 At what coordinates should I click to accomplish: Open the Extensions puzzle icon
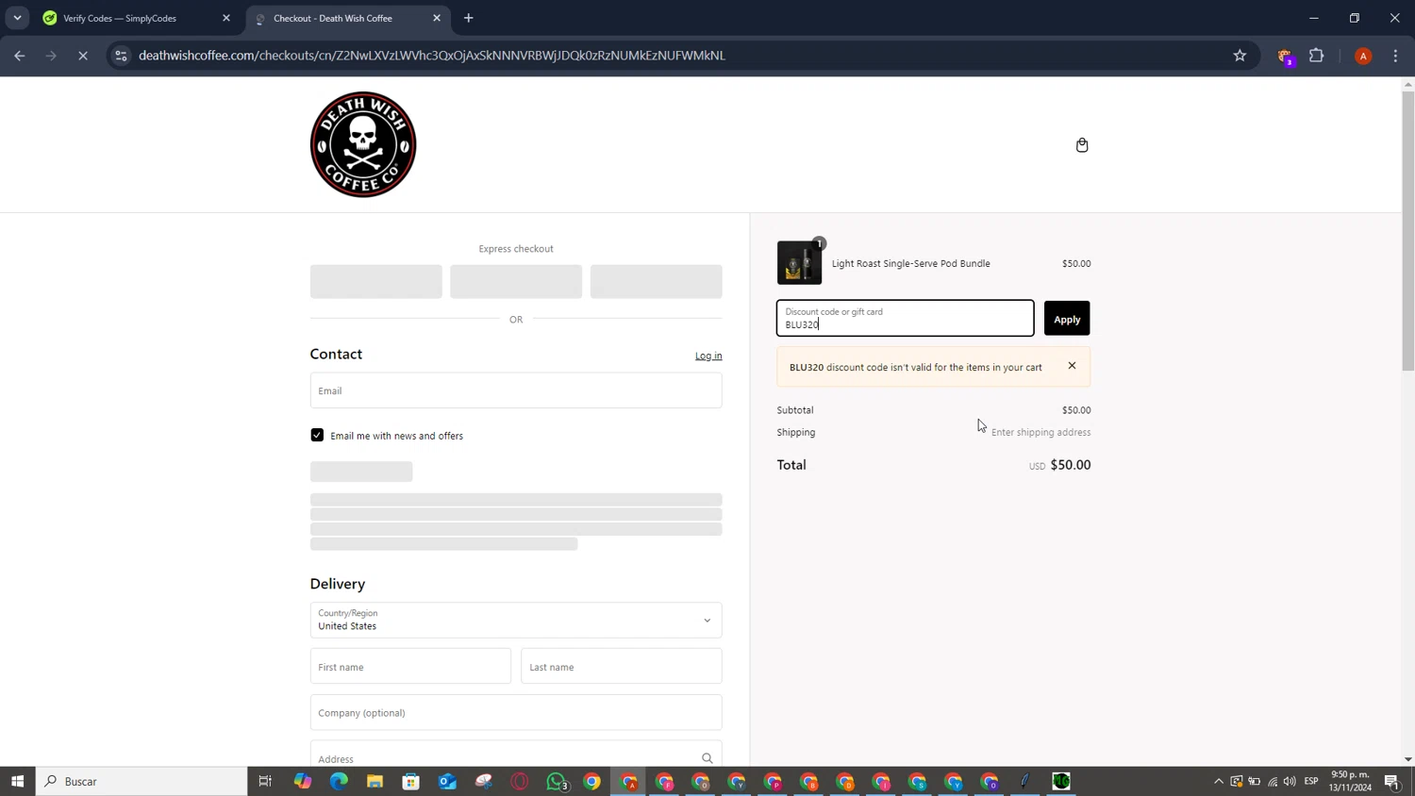tap(1317, 56)
